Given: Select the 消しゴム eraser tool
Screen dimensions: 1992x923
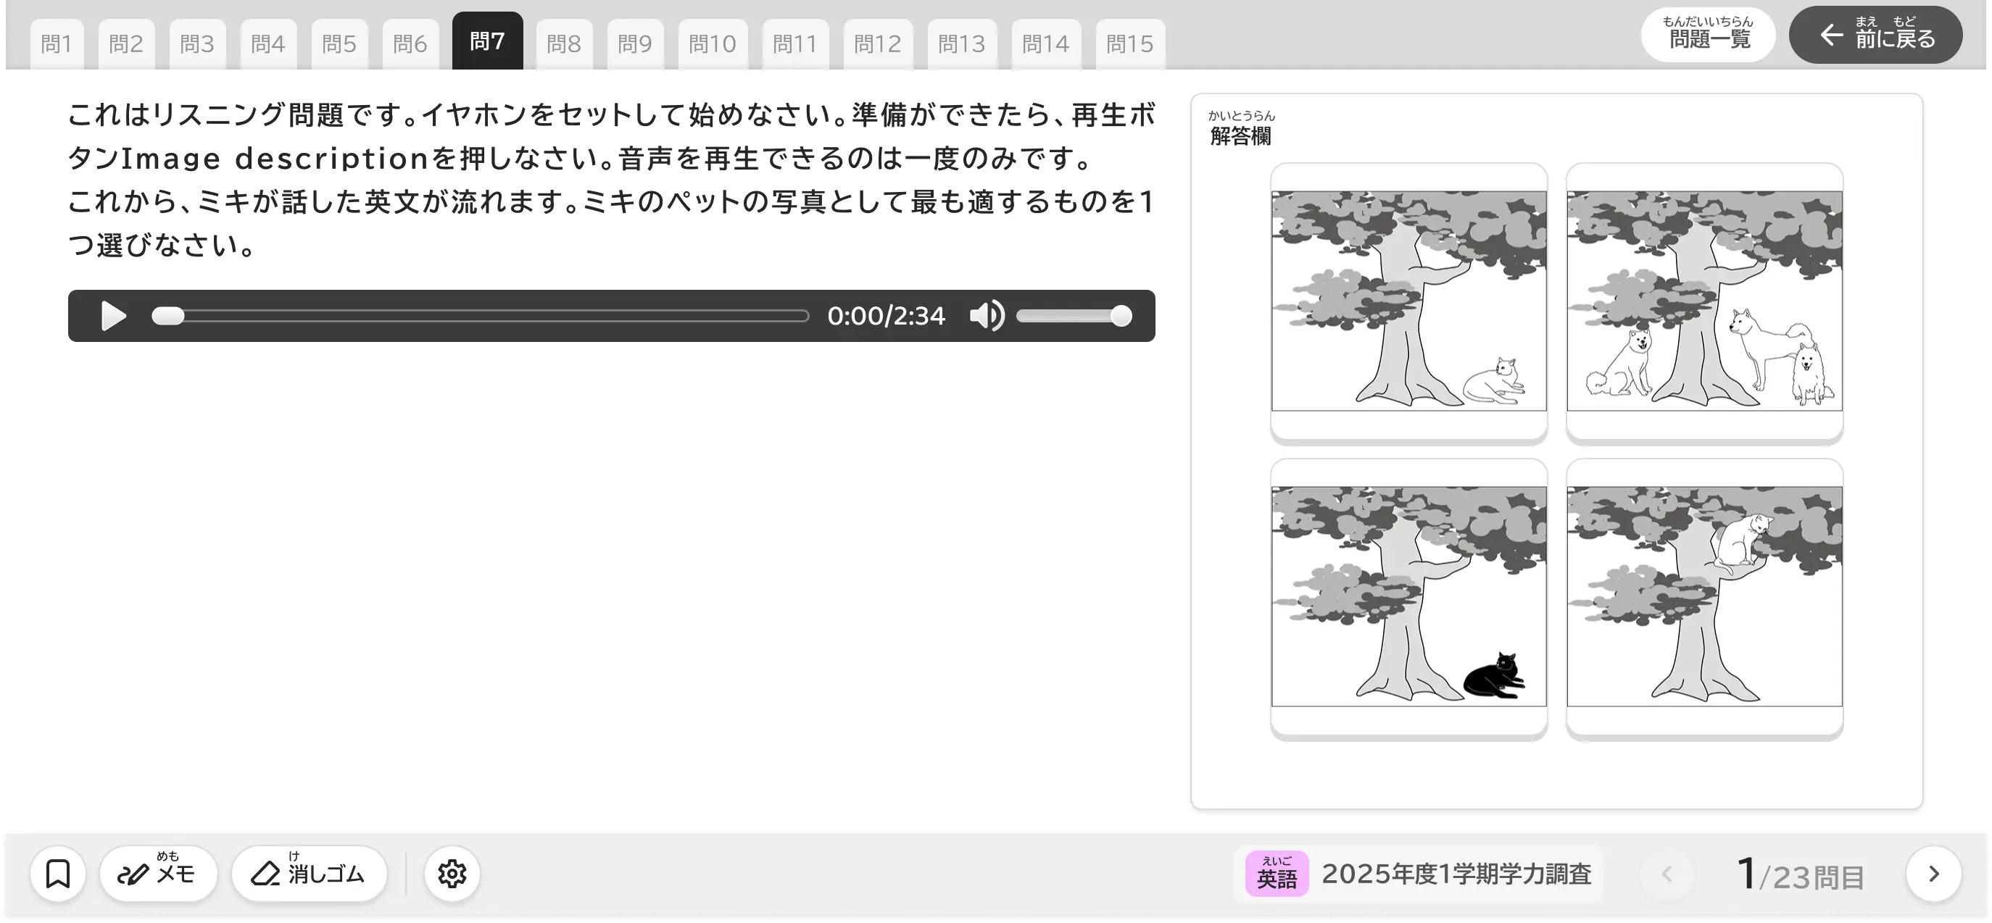Looking at the screenshot, I should coord(309,873).
